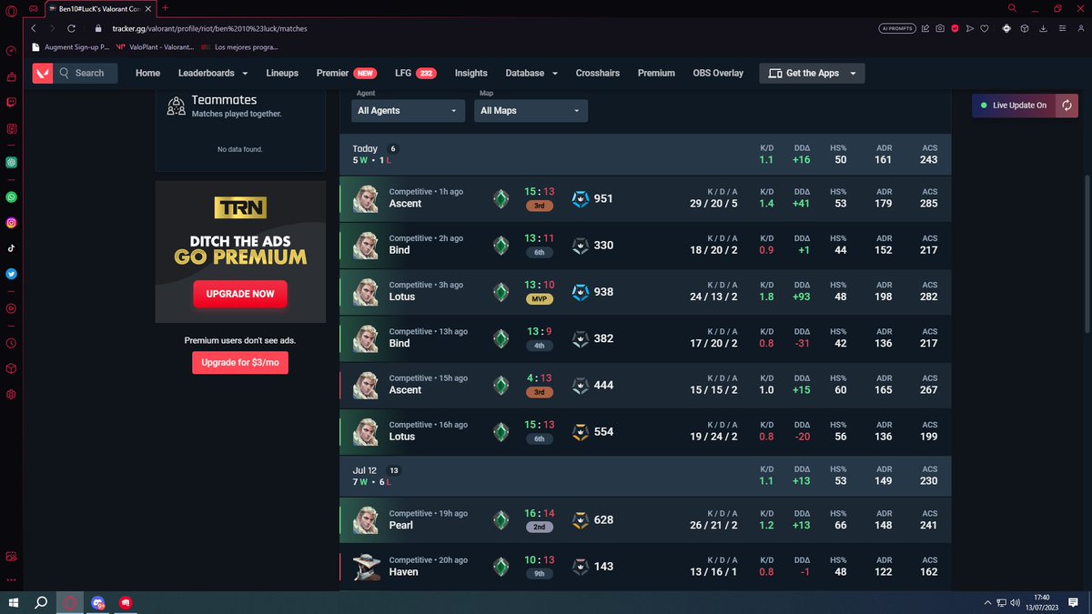Open WhatsApp in the browser sidebar
This screenshot has width=1092, height=614.
pyautogui.click(x=11, y=196)
